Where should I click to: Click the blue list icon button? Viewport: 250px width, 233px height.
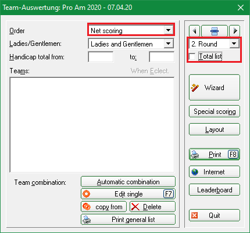pos(215,31)
